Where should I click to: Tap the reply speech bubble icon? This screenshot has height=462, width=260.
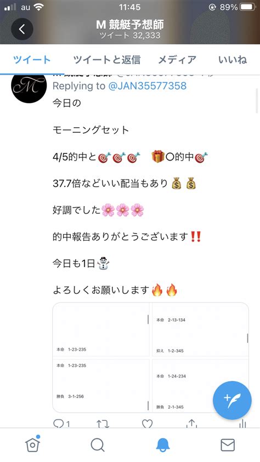[58, 424]
